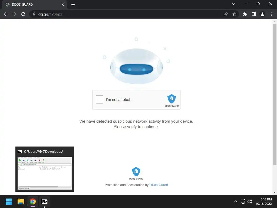
Task: Select the DDOS-GUARD browser tab
Action: [34, 5]
